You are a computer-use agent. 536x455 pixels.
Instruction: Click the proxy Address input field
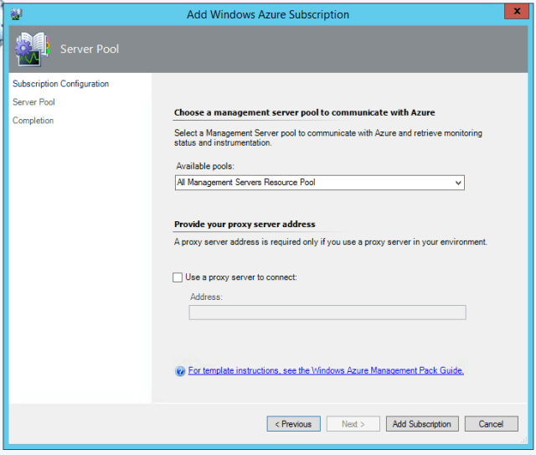click(327, 313)
